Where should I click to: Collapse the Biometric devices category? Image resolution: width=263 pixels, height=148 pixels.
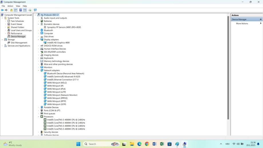tap(38, 24)
